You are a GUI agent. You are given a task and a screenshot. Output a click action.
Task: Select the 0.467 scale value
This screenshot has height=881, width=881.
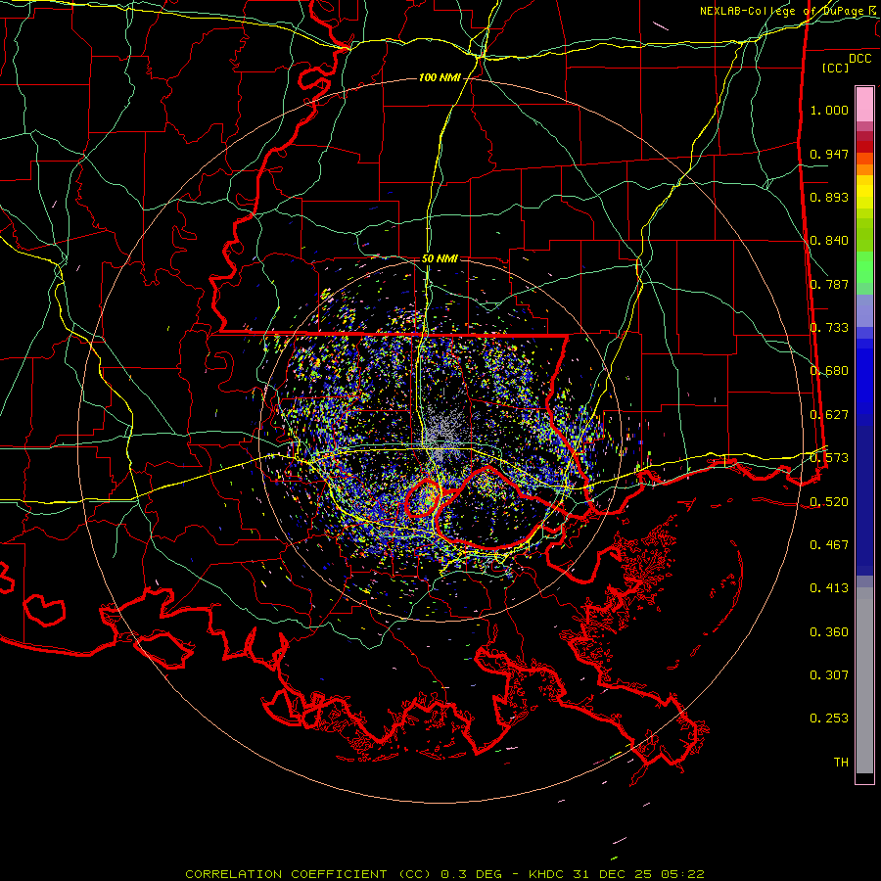(829, 545)
